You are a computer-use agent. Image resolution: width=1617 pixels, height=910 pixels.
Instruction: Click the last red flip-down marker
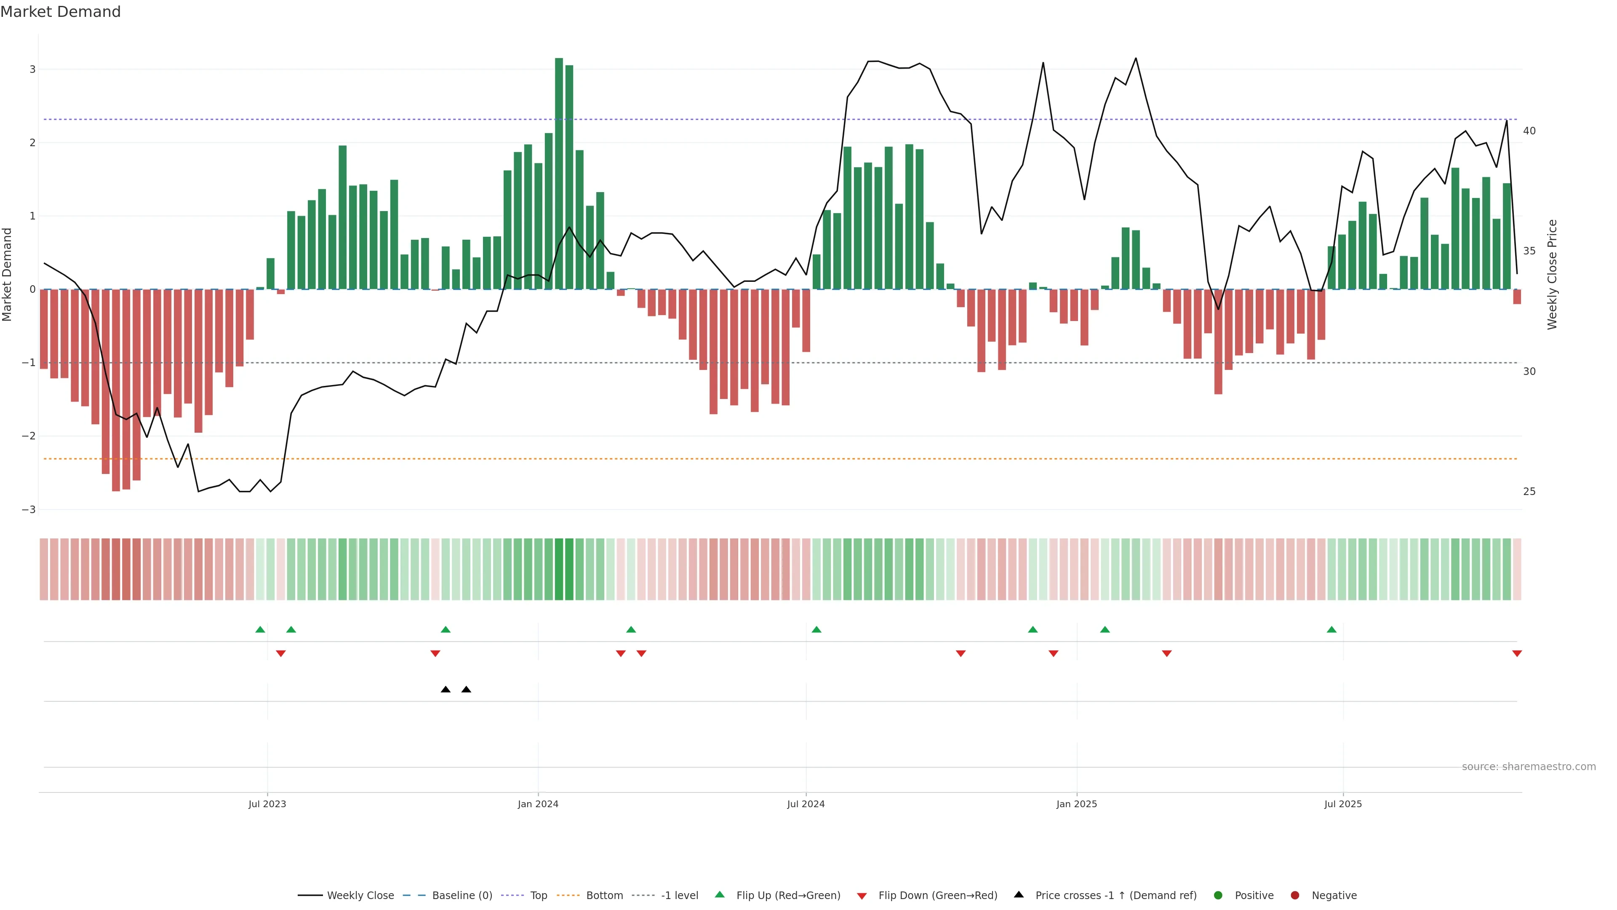pyautogui.click(x=1516, y=654)
